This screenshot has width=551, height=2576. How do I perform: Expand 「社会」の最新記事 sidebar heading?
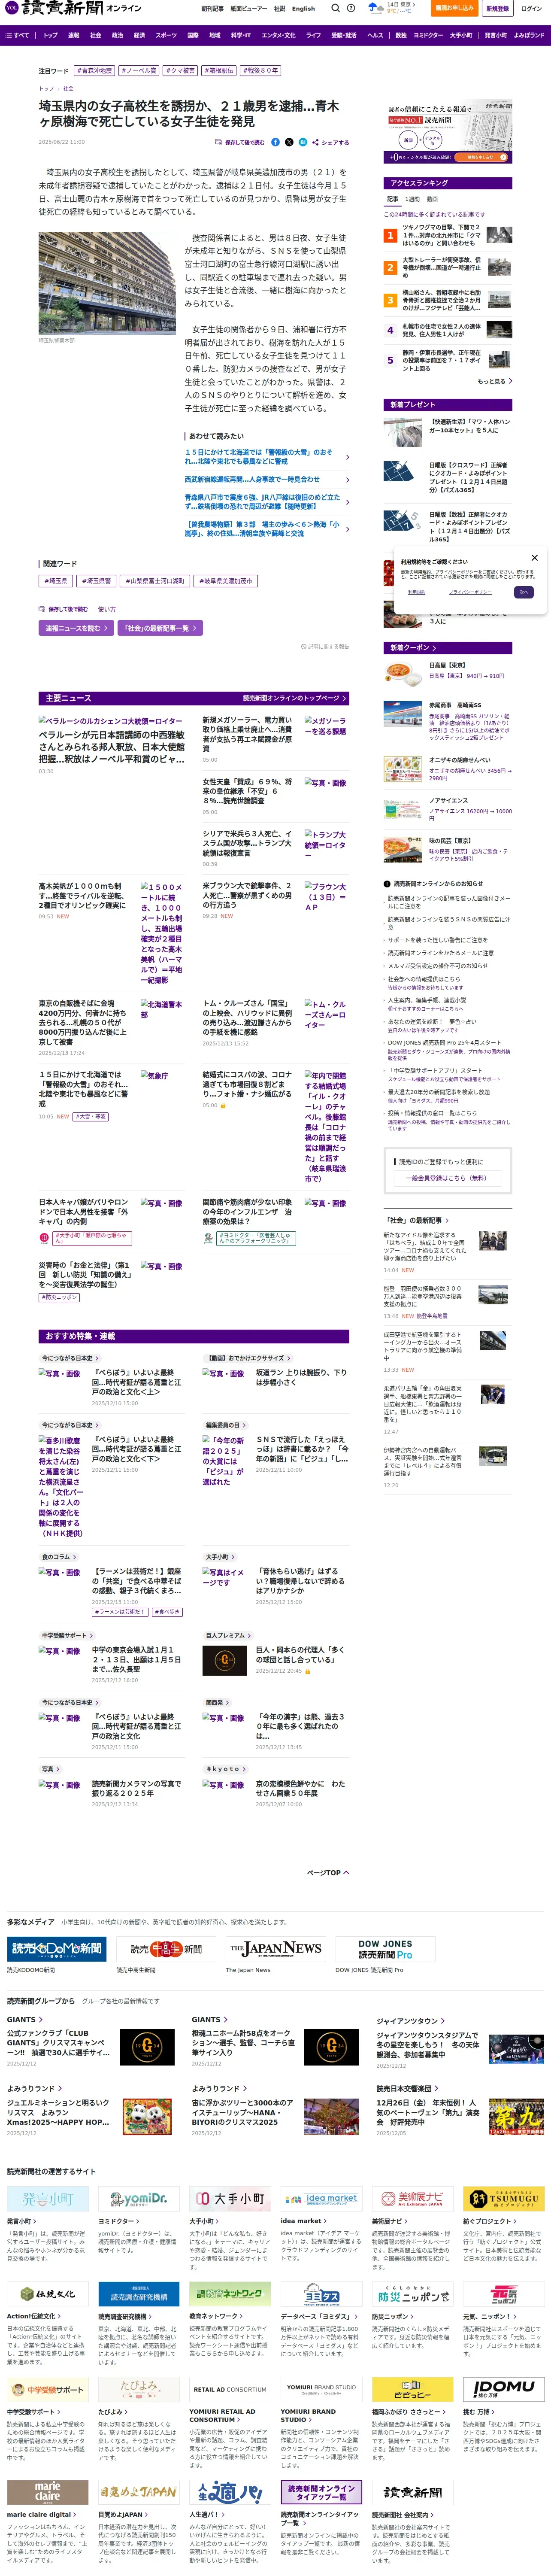tap(415, 1221)
